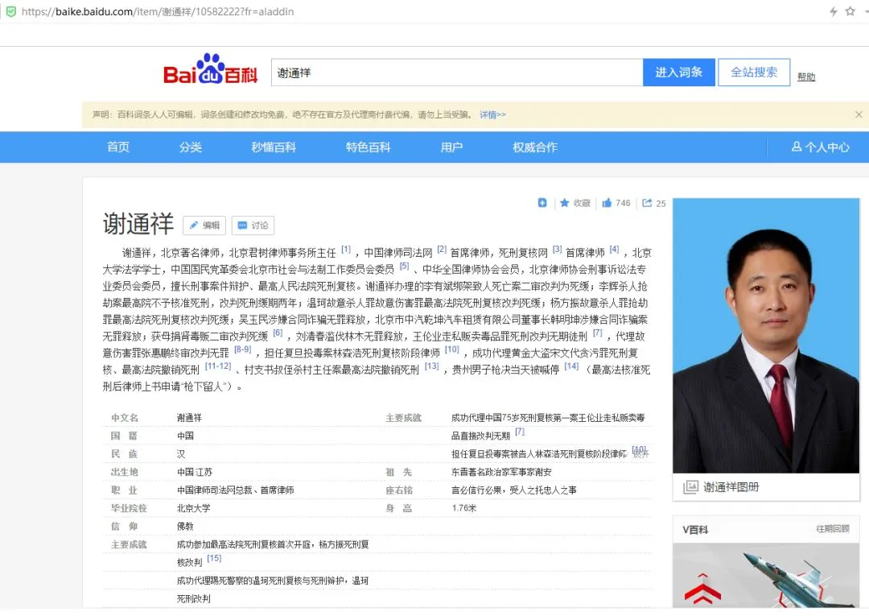Open 秒懂百科 nav tab
869x616 pixels.
(x=274, y=147)
